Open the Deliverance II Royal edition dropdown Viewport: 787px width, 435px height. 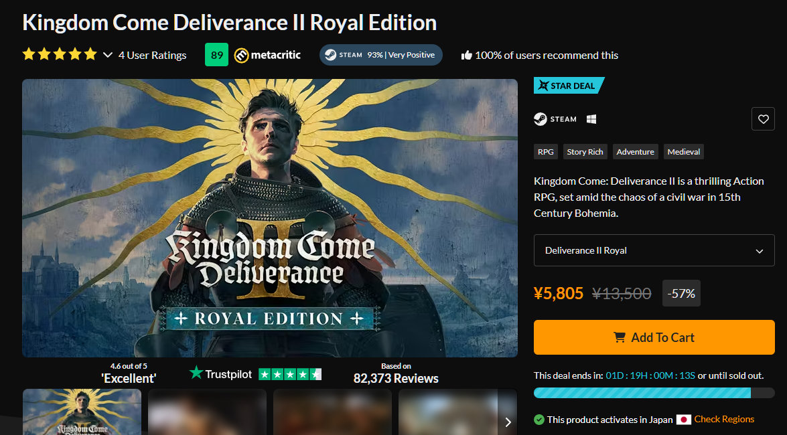click(654, 250)
